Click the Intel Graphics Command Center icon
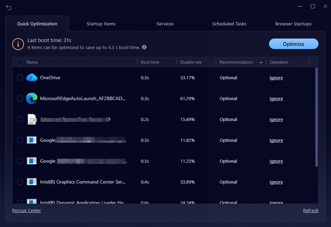This screenshot has height=227, width=331. 32,182
